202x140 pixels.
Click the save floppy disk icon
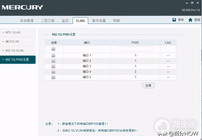[x=174, y=20]
